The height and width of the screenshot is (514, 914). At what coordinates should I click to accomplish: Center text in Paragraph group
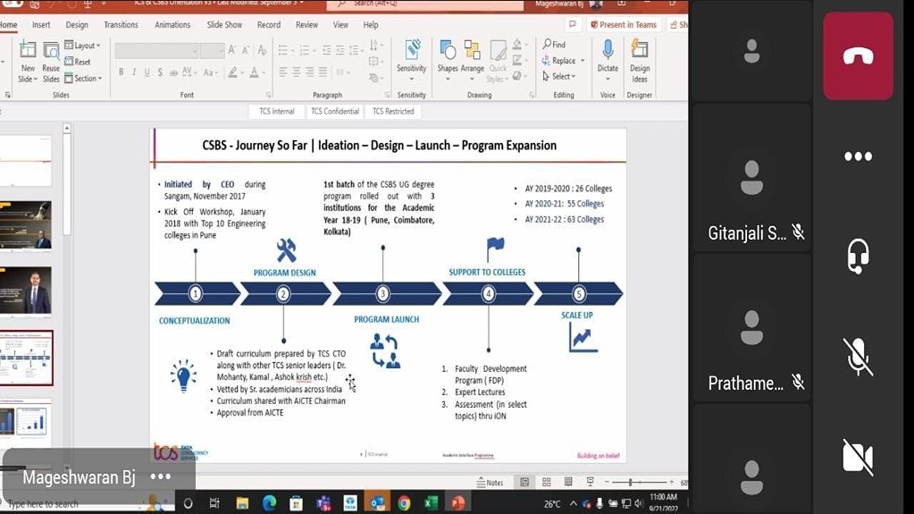tap(296, 72)
